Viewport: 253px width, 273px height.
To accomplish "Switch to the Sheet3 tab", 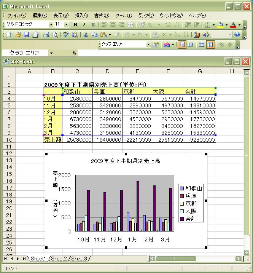I will pyautogui.click(x=79, y=259).
